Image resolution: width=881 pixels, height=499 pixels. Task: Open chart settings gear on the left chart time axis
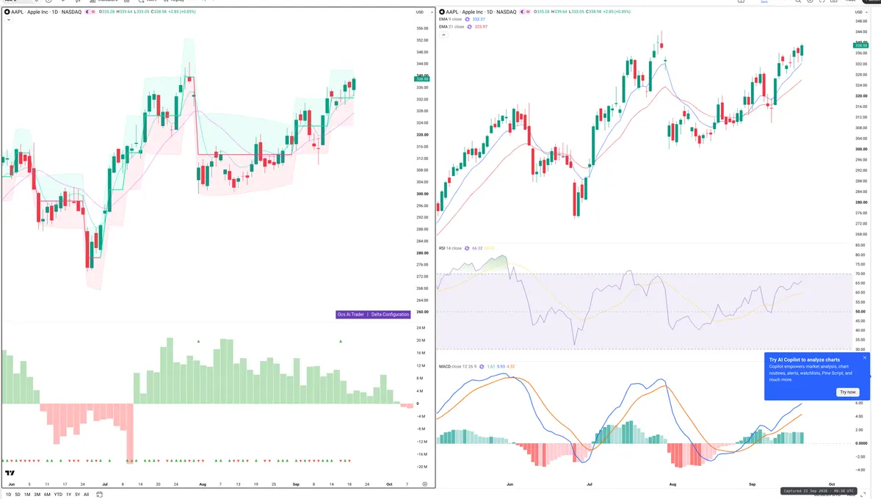(424, 484)
